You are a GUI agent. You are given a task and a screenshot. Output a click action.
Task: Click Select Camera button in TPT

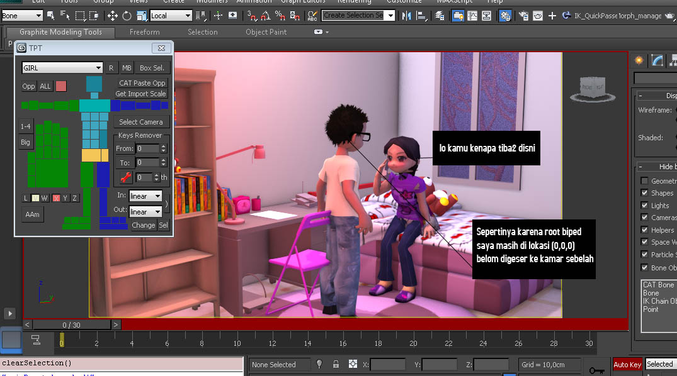pos(141,122)
